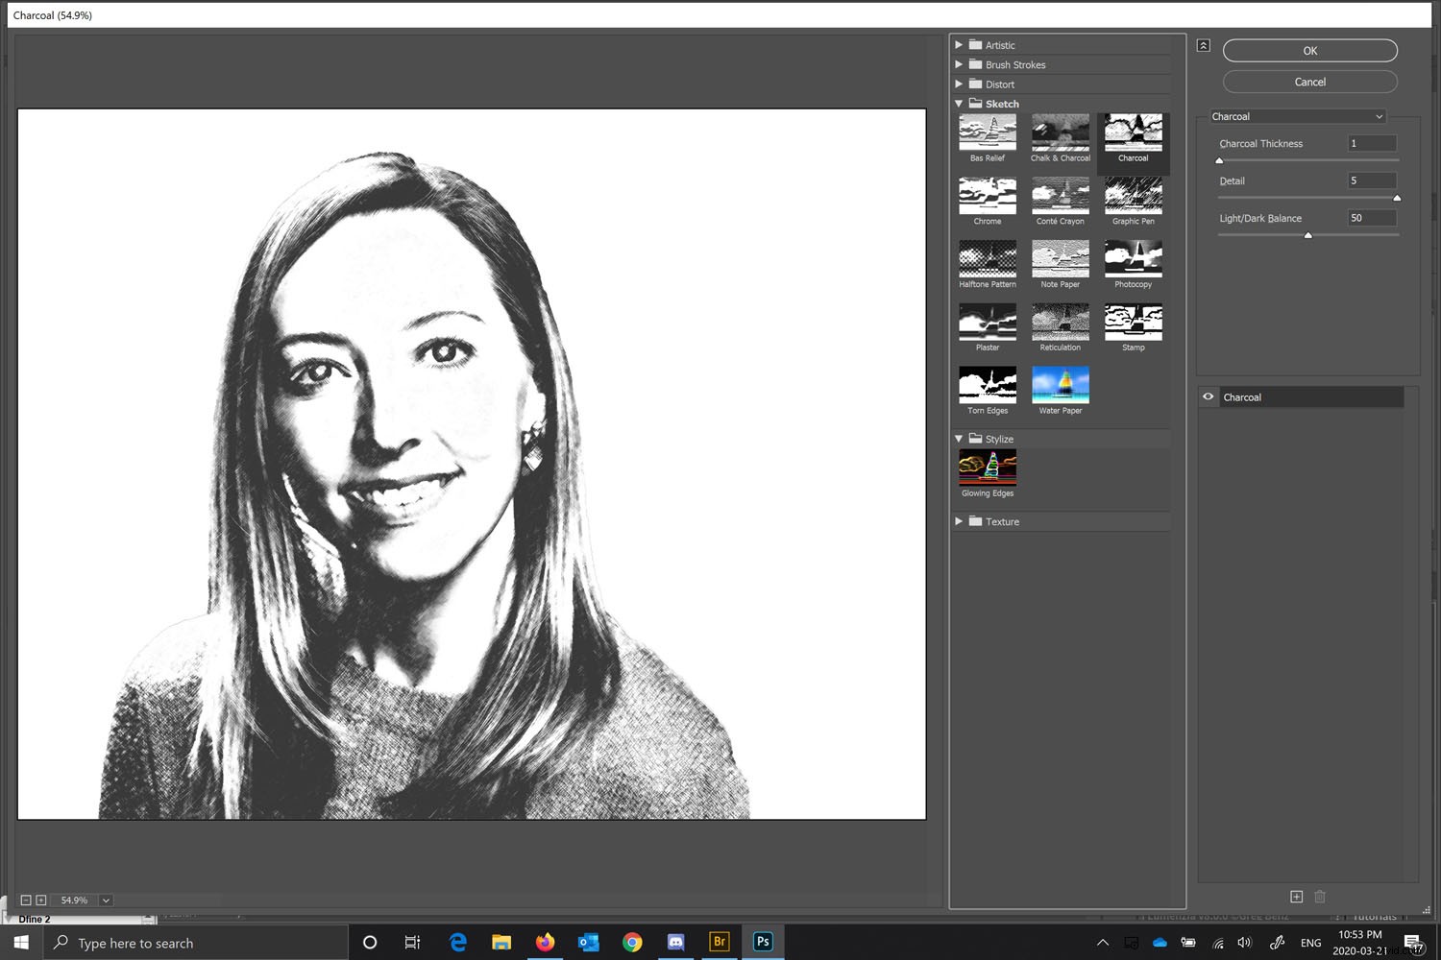
Task: Open the zoom percentage dropdown
Action: (x=106, y=900)
